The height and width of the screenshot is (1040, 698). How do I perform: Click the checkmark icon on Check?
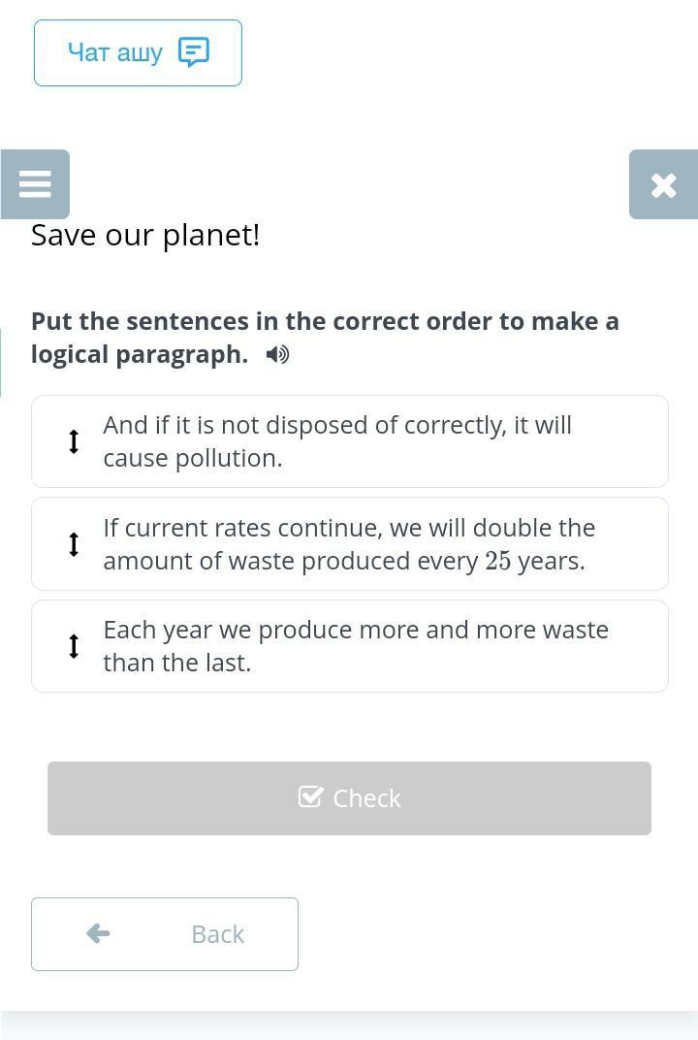click(x=310, y=797)
